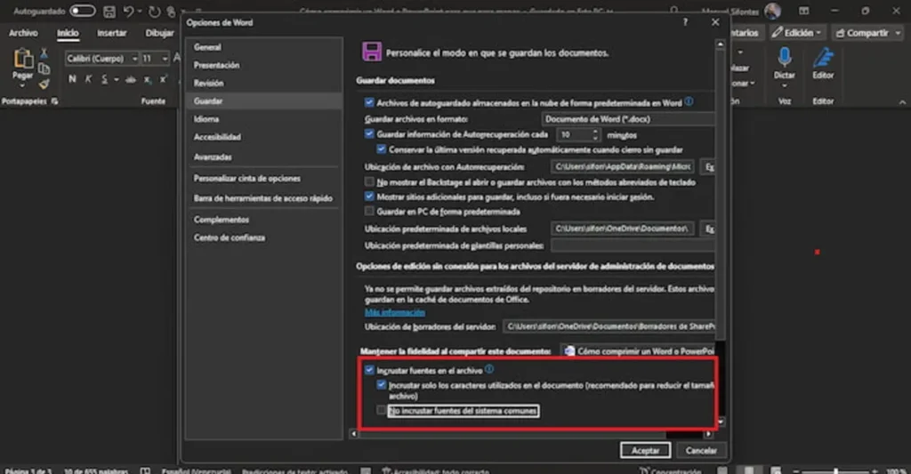
Task: Select General in options list
Action: click(263, 47)
